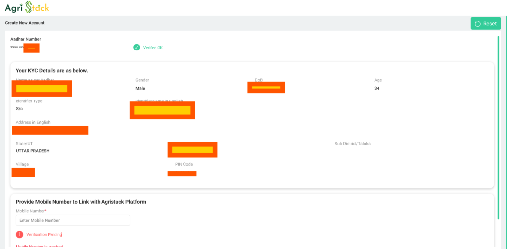Click the 'Aadhar Number' label

tap(26, 39)
